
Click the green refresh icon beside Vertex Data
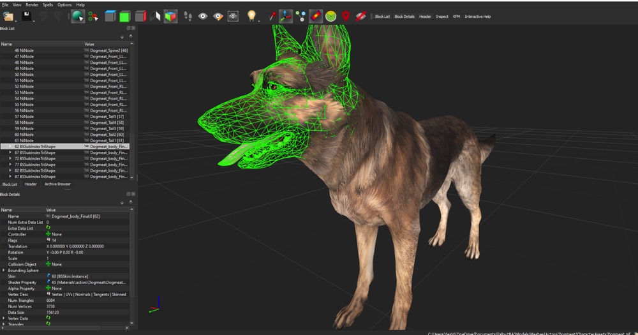(48, 318)
